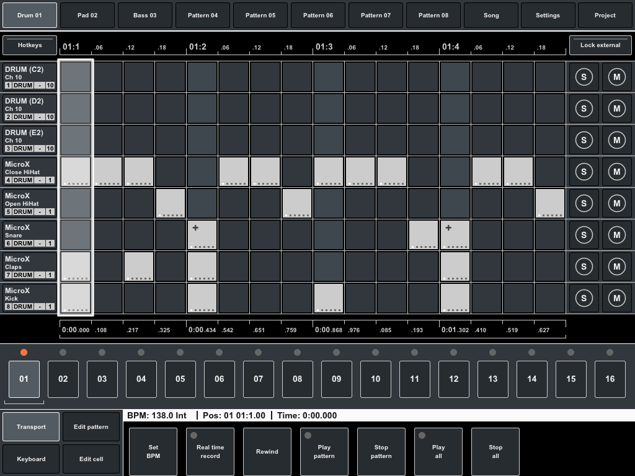635x476 pixels.
Task: Switch to the Song tab
Action: (x=491, y=15)
